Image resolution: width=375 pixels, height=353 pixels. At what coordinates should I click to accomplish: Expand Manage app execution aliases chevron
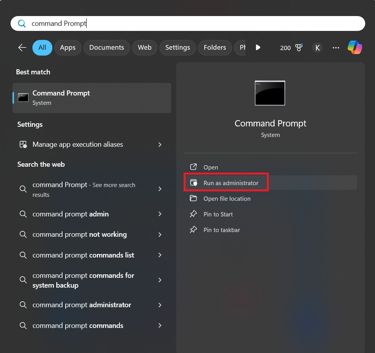160,144
